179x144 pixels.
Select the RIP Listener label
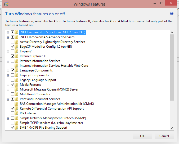28,113
